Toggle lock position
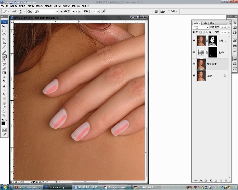 [x=207, y=32]
